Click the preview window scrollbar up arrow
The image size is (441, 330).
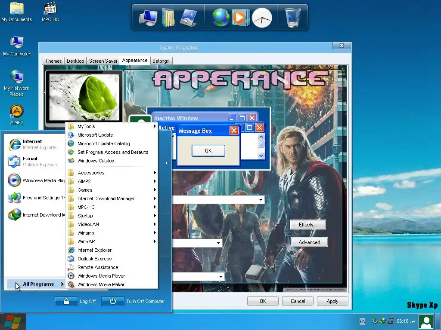261,137
